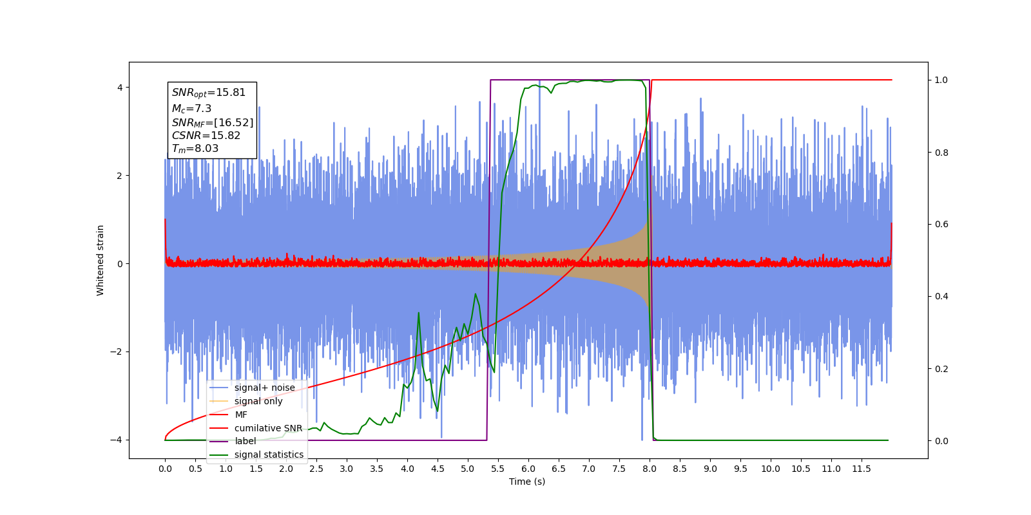Click the 0.6 tick on right y-axis
Image resolution: width=1031 pixels, height=515 pixels.
[x=941, y=225]
